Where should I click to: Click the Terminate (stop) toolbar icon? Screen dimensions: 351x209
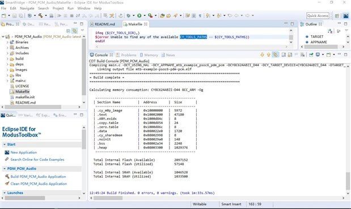pos(71,16)
